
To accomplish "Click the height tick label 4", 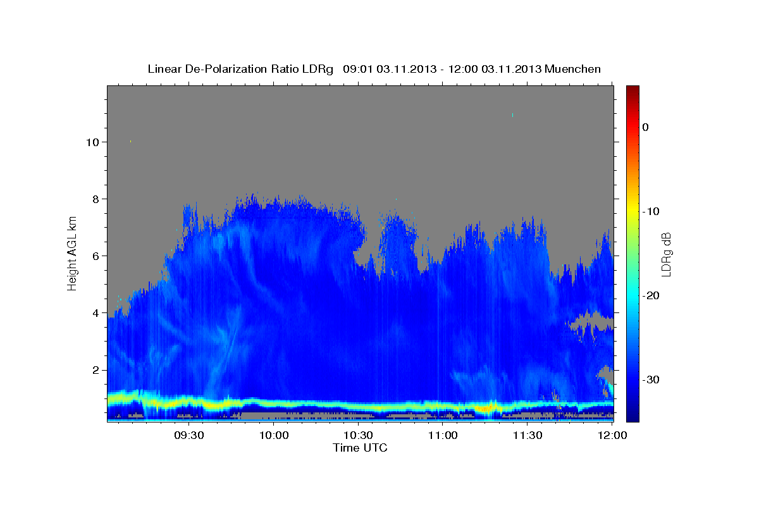I will pos(96,313).
